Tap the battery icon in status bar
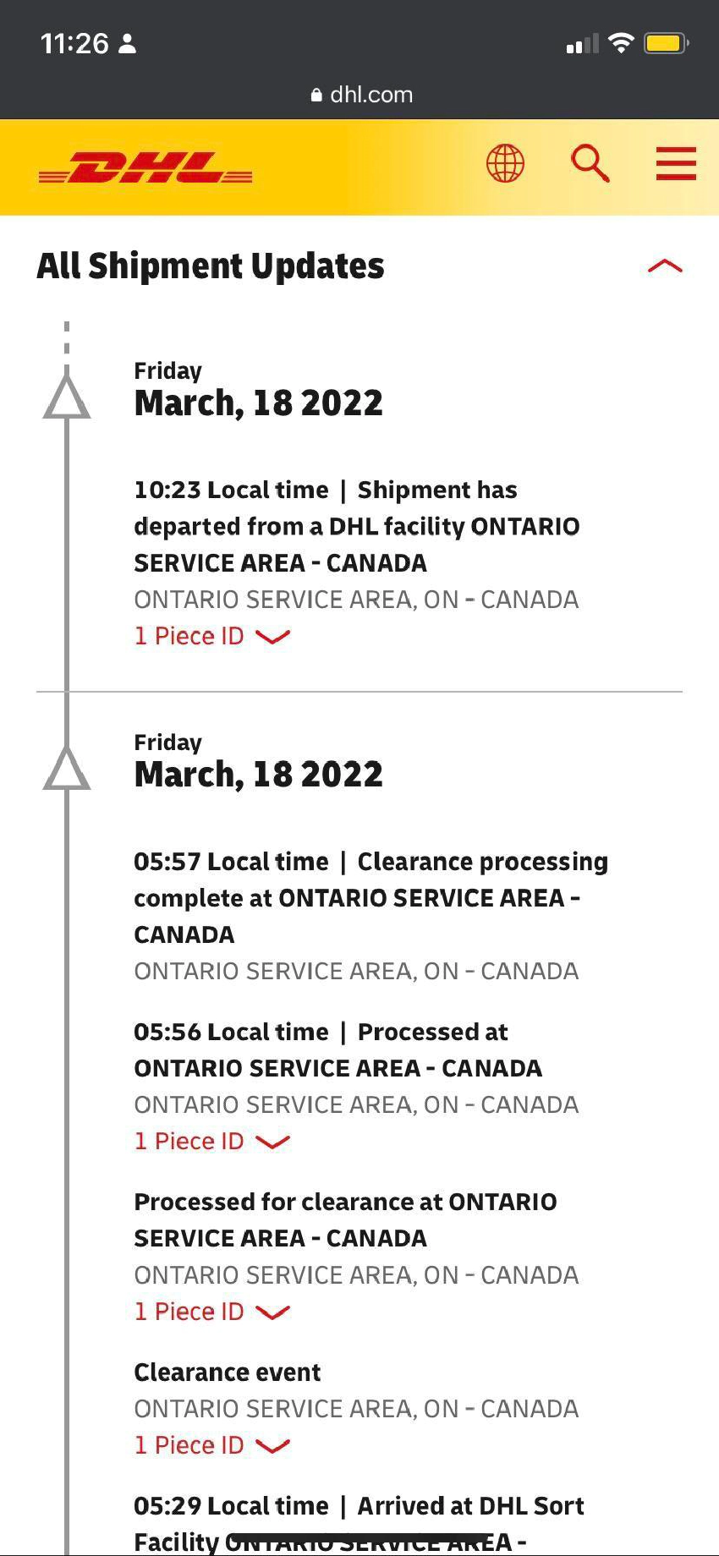The image size is (719, 1556). pyautogui.click(x=666, y=43)
